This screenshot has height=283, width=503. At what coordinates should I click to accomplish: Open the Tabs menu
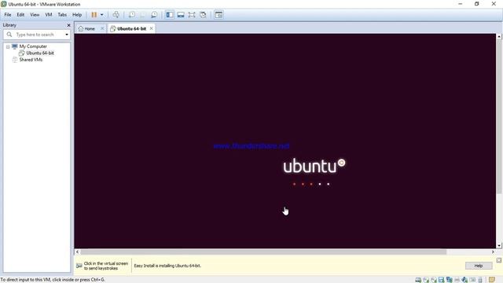pos(62,15)
